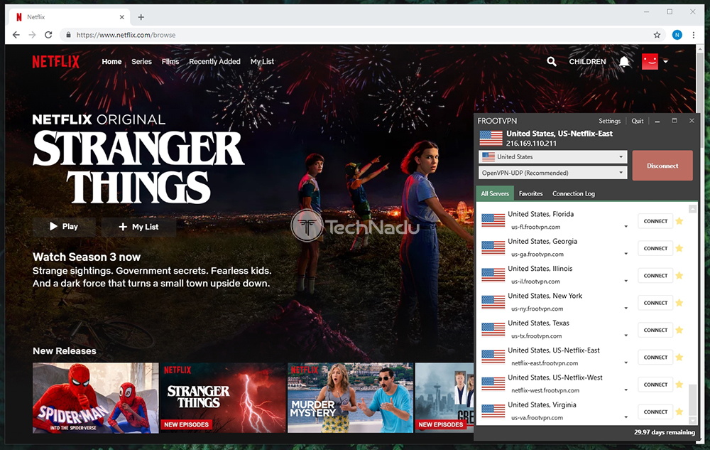Reload the Netflix page
This screenshot has height=450, width=710.
[48, 35]
